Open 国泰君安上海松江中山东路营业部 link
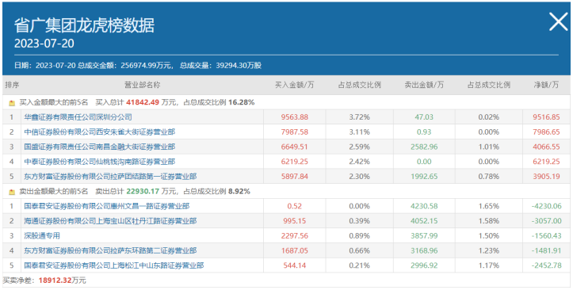 click(114, 265)
